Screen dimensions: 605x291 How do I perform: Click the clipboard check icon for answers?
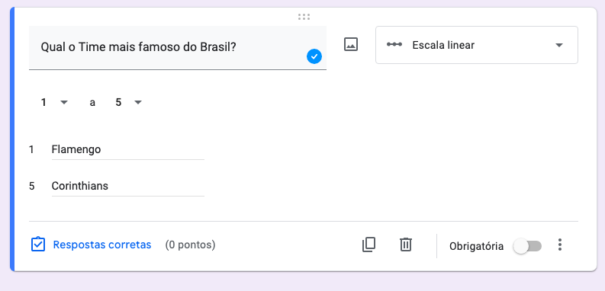(x=38, y=245)
